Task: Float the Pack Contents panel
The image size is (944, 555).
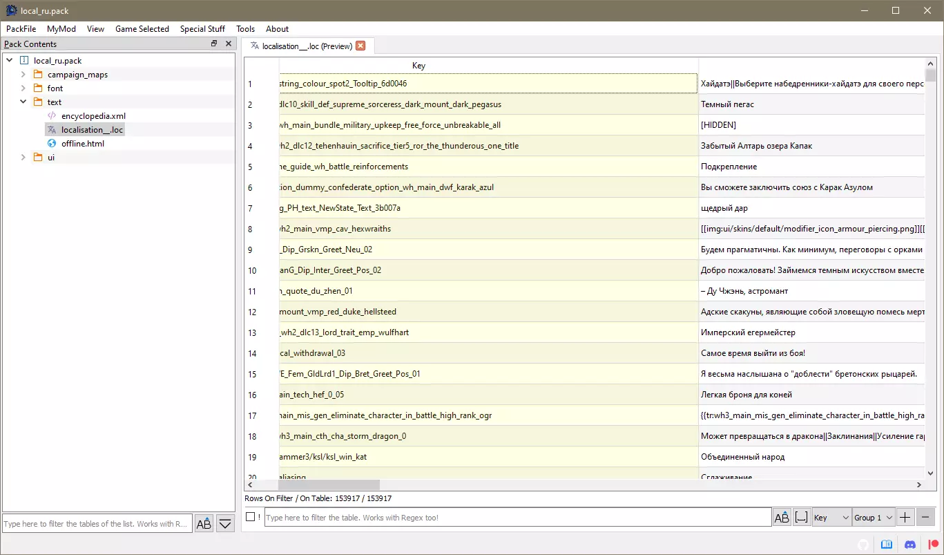Action: [214, 44]
